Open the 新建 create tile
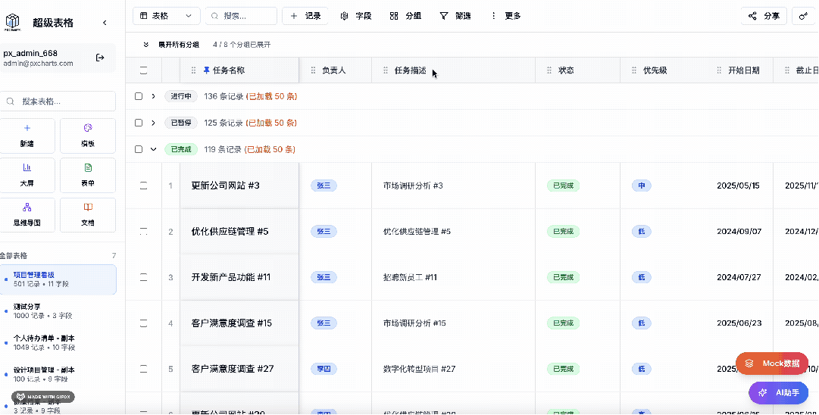The width and height of the screenshot is (819, 415). point(27,136)
